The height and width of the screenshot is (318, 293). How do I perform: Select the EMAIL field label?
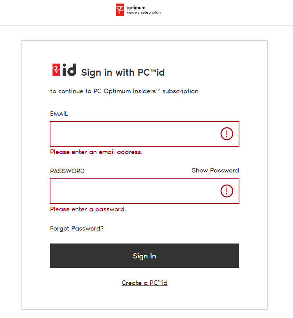[x=59, y=114]
